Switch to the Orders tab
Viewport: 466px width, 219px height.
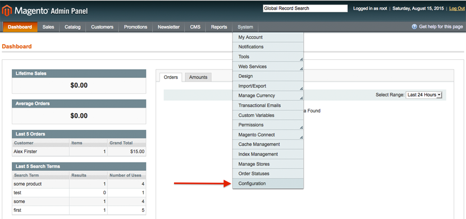[171, 77]
